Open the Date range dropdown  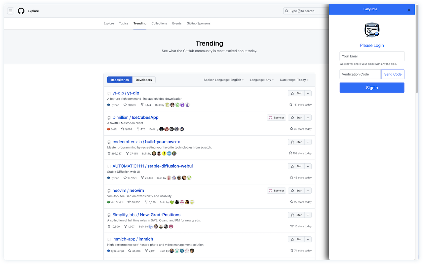click(294, 80)
